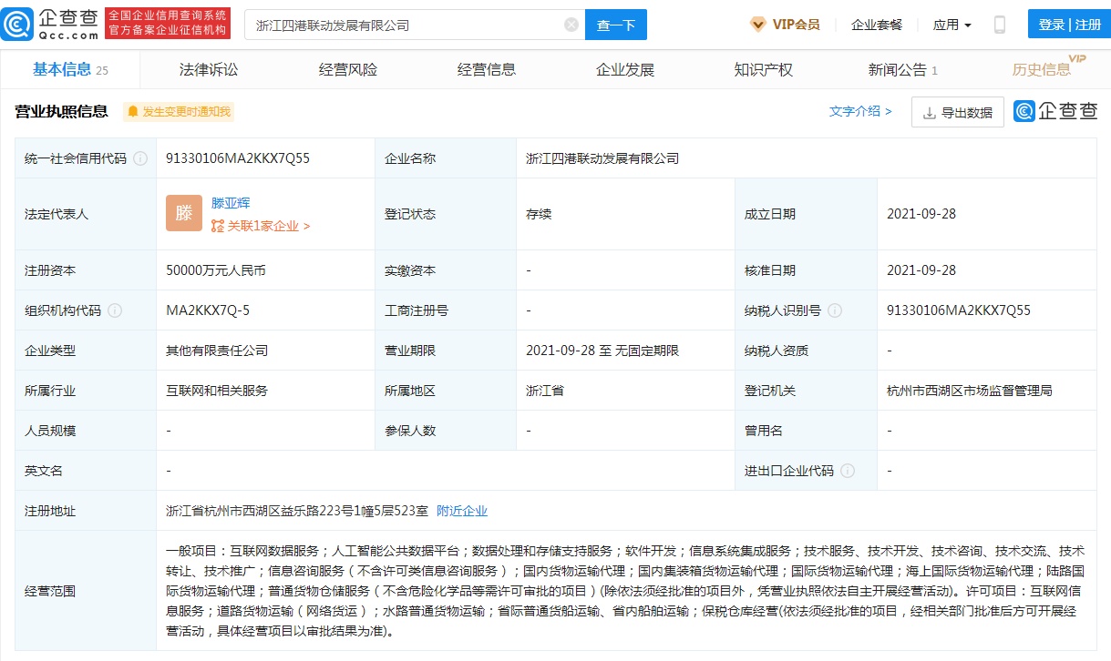Viewport: 1111px width, 661px height.
Task: Switch to the 知识产权 tab
Action: [763, 69]
